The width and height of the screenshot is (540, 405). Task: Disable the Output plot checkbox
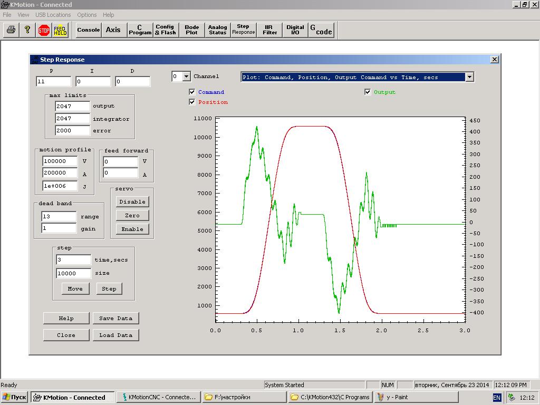(368, 92)
